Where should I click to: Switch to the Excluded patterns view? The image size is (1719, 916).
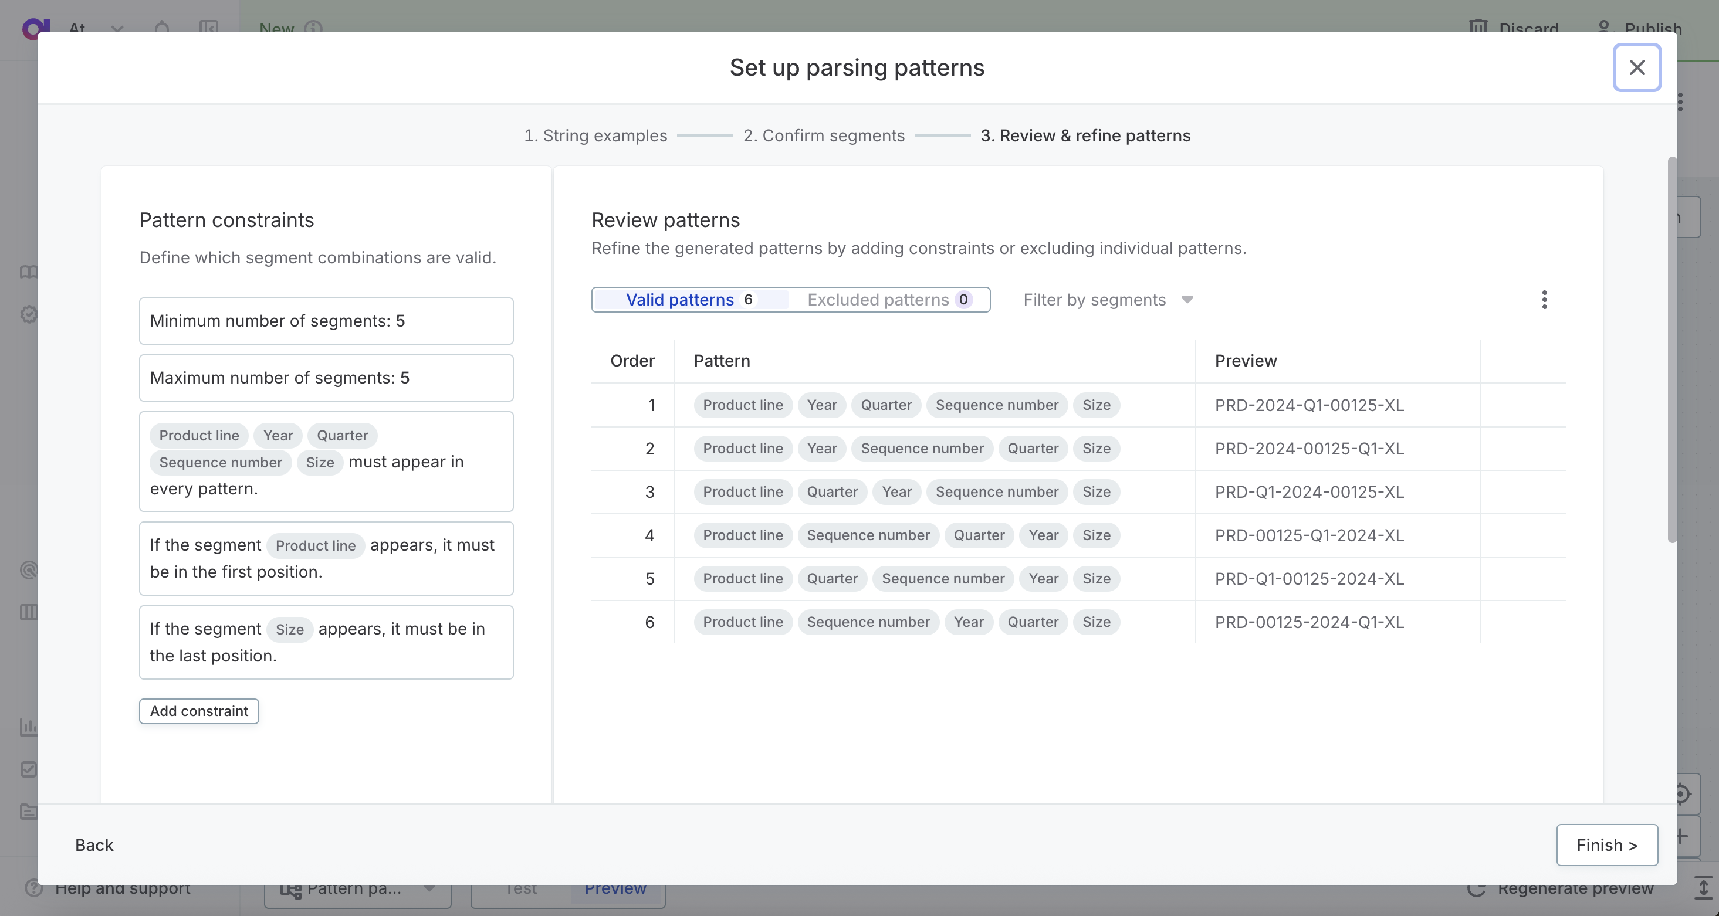tap(878, 300)
